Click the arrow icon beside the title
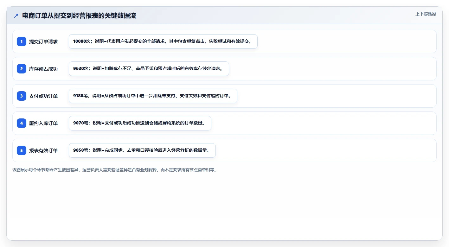Image resolution: width=449 pixels, height=247 pixels. tap(16, 16)
